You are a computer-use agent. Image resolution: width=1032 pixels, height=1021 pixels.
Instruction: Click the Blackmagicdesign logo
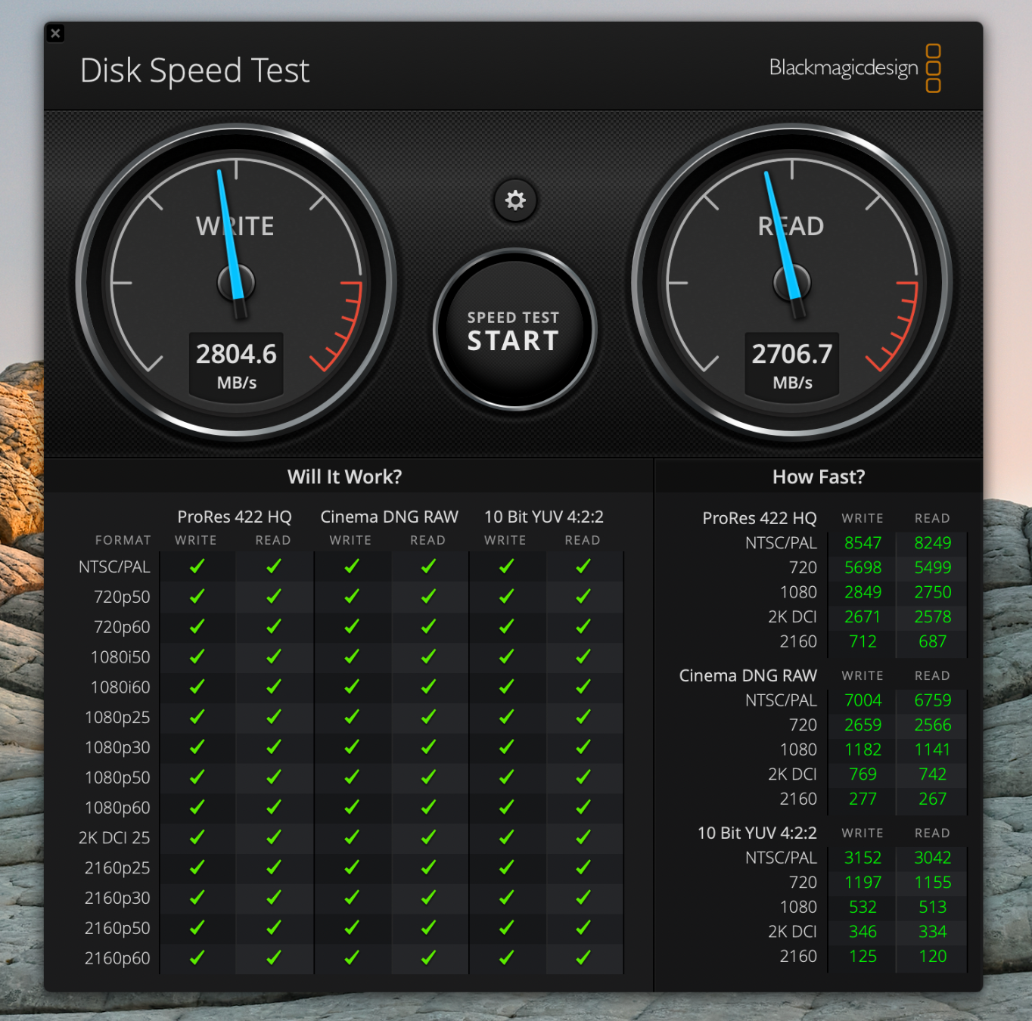pos(854,68)
